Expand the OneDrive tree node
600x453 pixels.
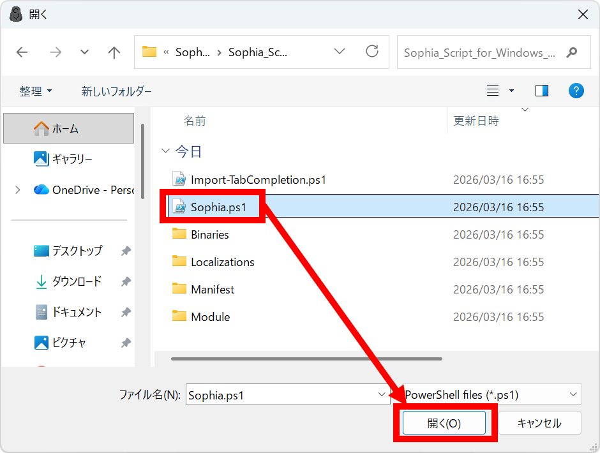pyautogui.click(x=17, y=189)
